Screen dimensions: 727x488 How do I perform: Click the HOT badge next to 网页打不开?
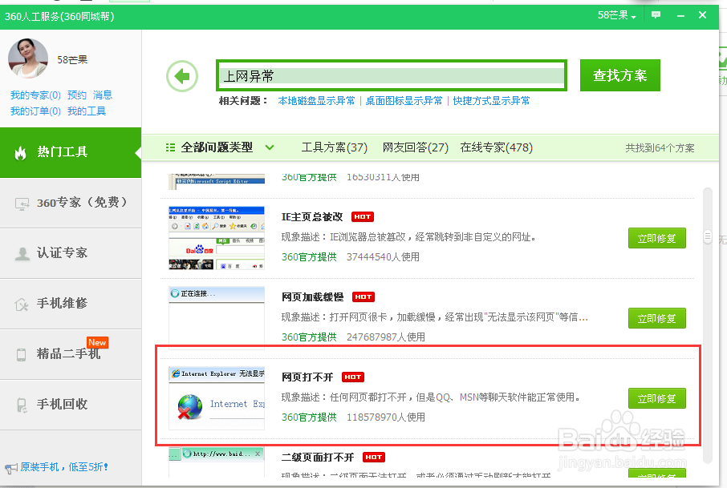coord(353,377)
